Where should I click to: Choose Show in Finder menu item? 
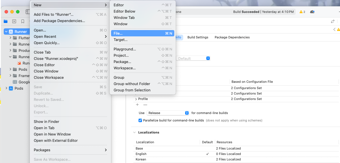tap(70, 122)
